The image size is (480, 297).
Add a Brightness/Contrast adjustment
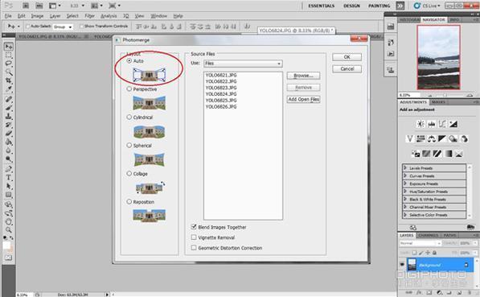pyautogui.click(x=421, y=124)
